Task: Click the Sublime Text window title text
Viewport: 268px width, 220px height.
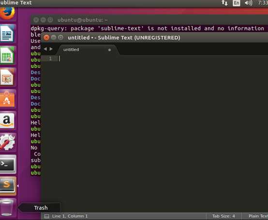Action: tap(124, 38)
